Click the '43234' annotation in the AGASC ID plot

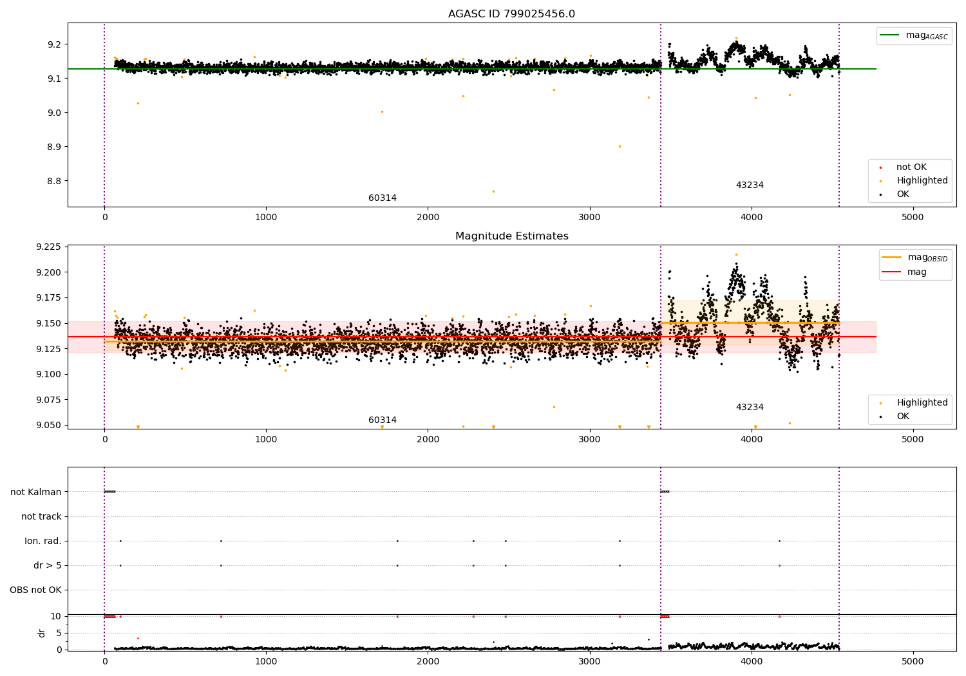750,185
